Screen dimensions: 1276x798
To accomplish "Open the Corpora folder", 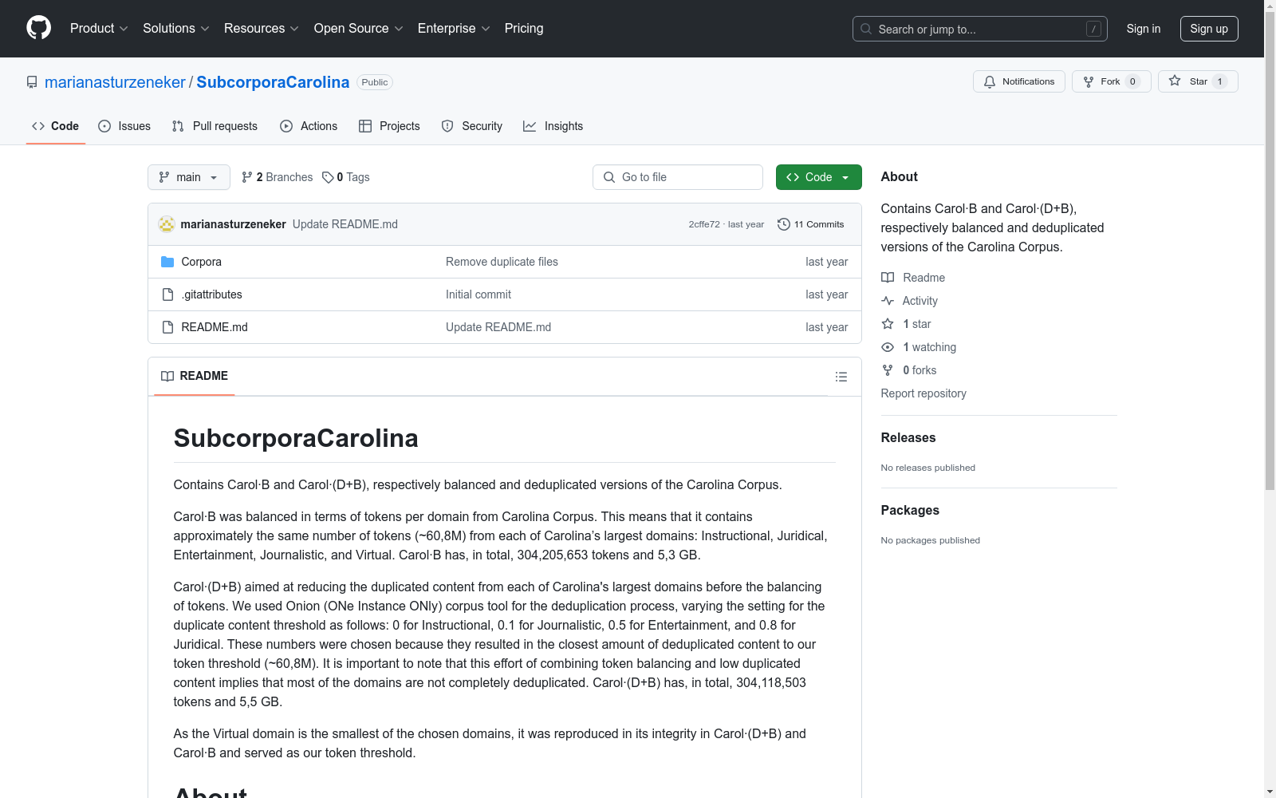I will (x=201, y=262).
